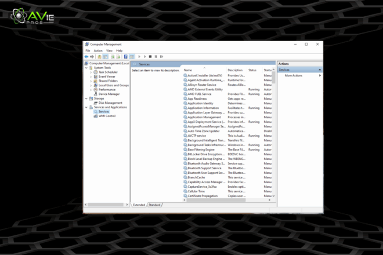
Task: Click the Back arrow in the toolbar
Action: click(86, 56)
